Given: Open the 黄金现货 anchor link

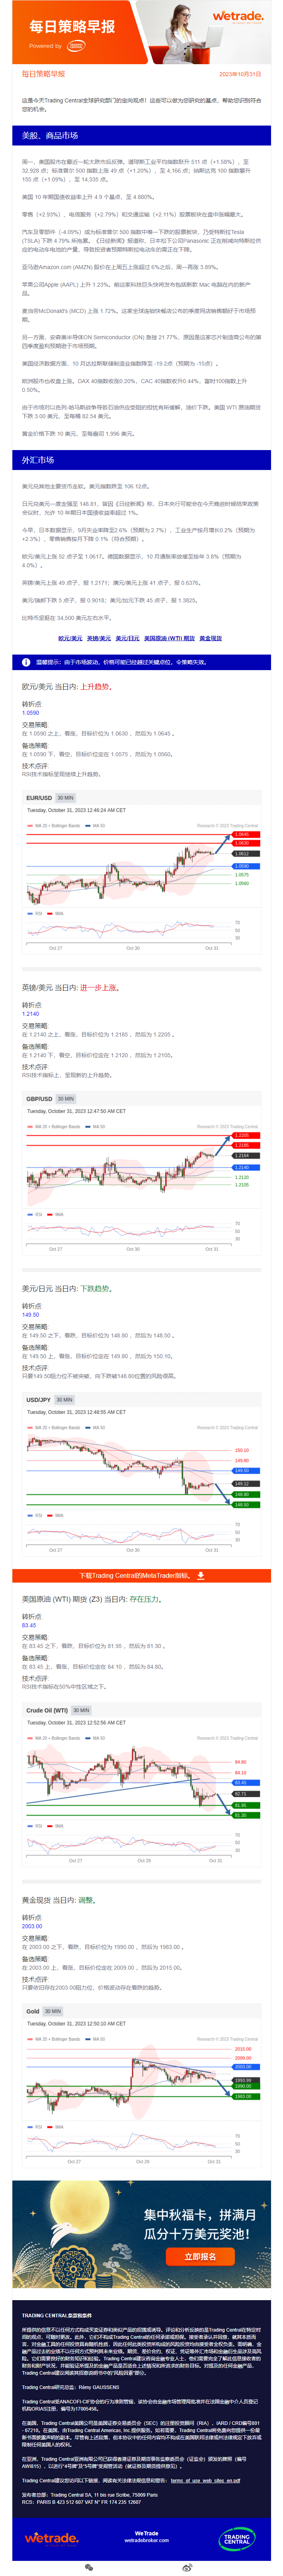Looking at the screenshot, I should tap(211, 638).
